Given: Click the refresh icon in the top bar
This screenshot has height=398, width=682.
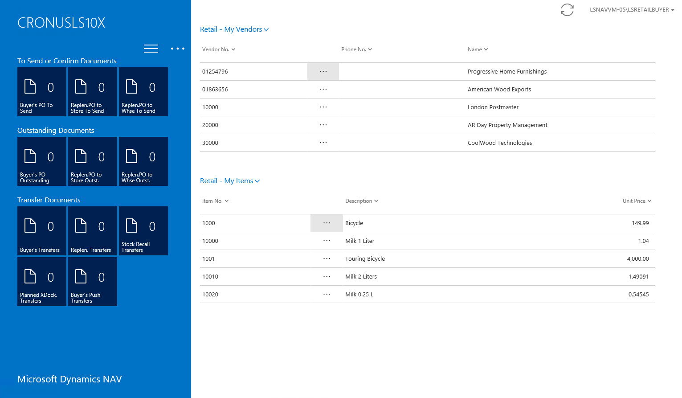Looking at the screenshot, I should [x=567, y=10].
